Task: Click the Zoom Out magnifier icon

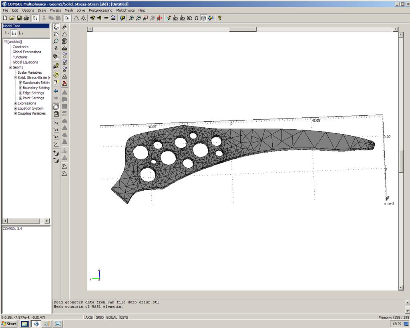Action: [138, 18]
